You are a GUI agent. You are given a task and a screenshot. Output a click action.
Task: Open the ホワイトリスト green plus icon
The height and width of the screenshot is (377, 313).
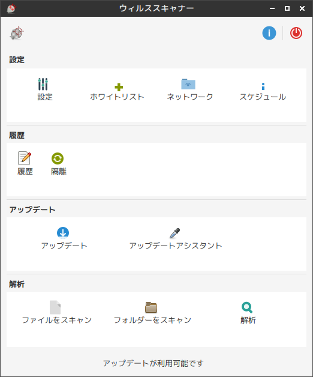[x=119, y=87]
